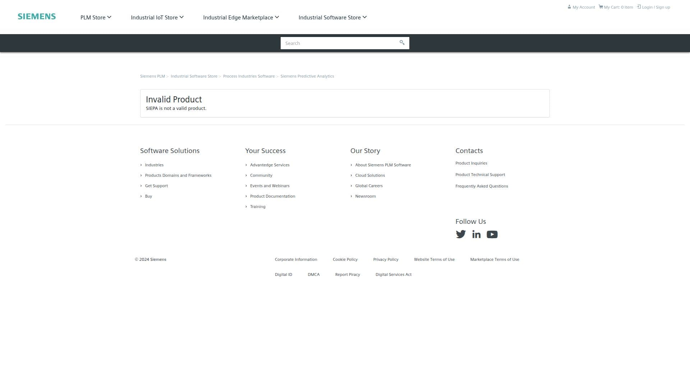This screenshot has width=690, height=388.
Task: Click the Your Success heading
Action: coord(266,151)
